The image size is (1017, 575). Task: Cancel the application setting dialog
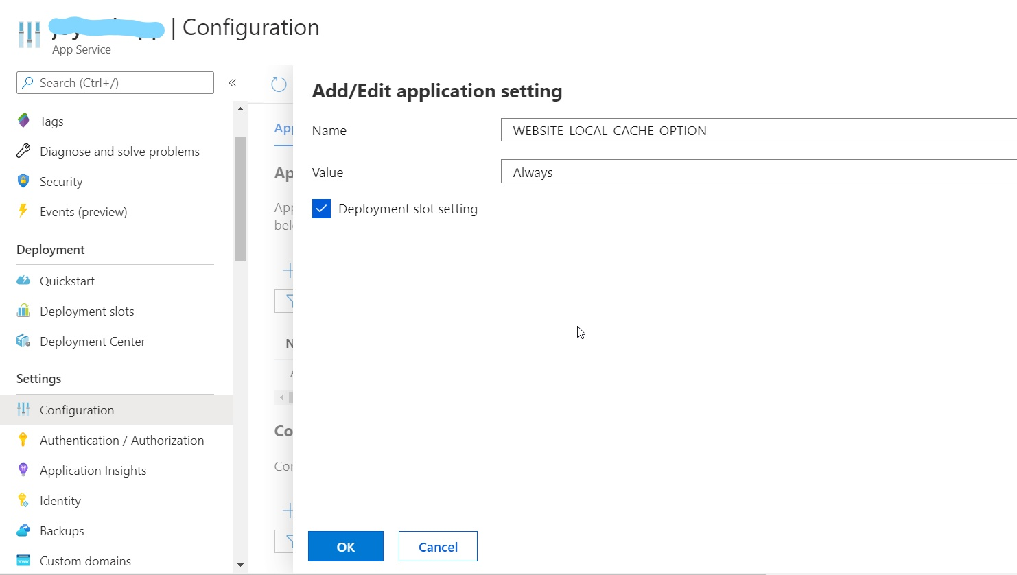tap(437, 546)
